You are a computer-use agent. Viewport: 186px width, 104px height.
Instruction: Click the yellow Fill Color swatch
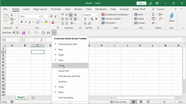click(x=46, y=22)
